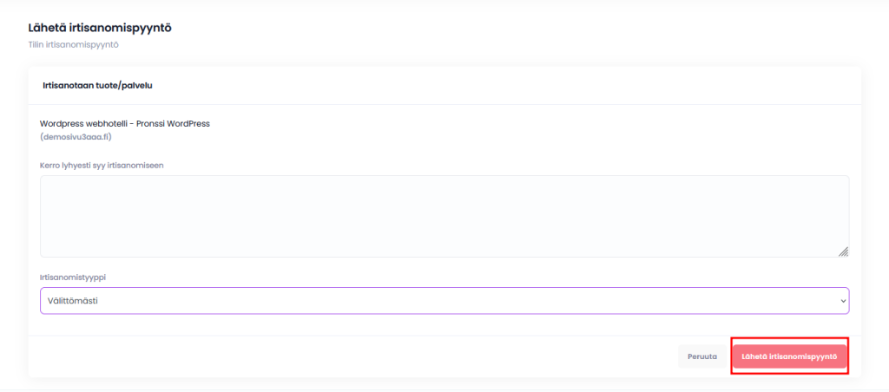This screenshot has width=889, height=392.
Task: Click the red send cancellation request button
Action: 788,356
